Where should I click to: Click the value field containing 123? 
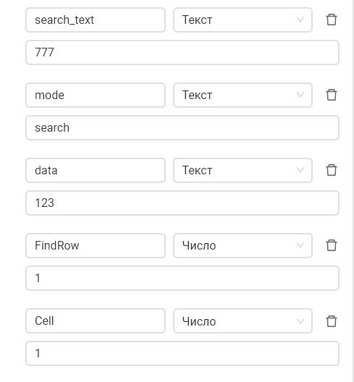pos(182,203)
